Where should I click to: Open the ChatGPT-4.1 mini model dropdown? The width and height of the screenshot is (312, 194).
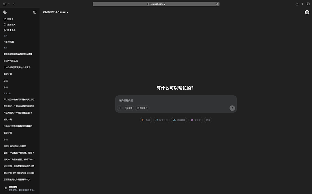coord(56,12)
